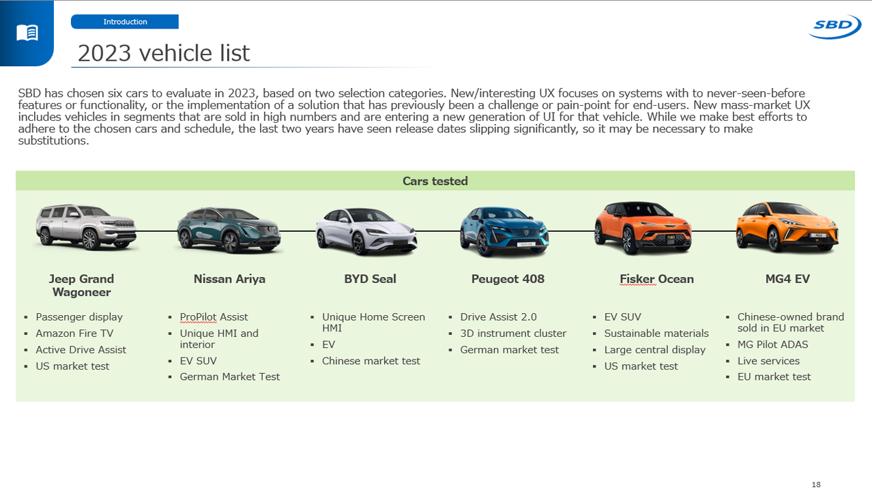Click the 'Active Drive Assist' bullet
Screen dimensions: 872x489
coord(81,350)
